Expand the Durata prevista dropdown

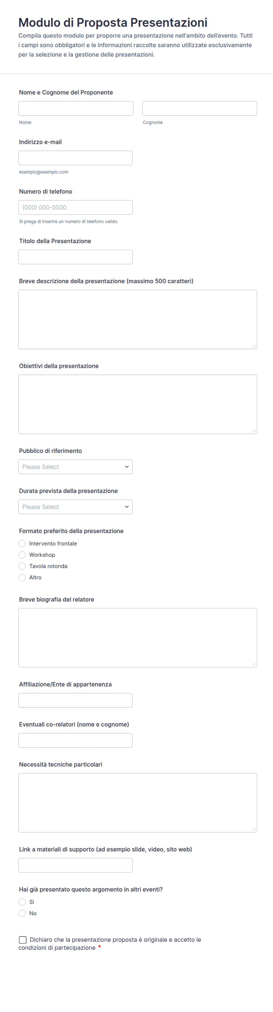(x=75, y=507)
